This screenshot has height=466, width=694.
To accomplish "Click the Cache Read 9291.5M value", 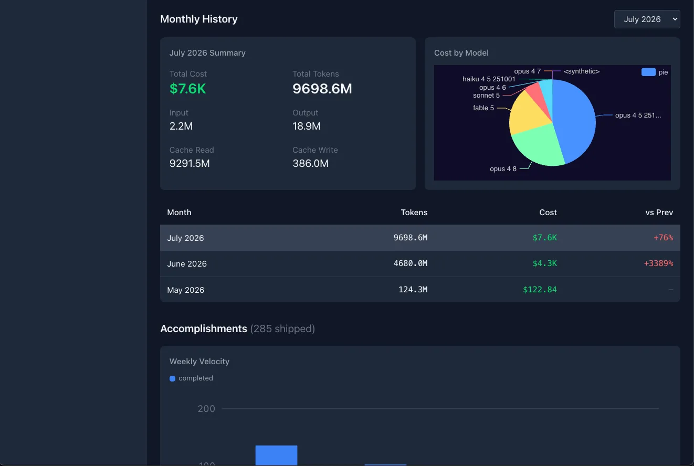I will click(190, 164).
